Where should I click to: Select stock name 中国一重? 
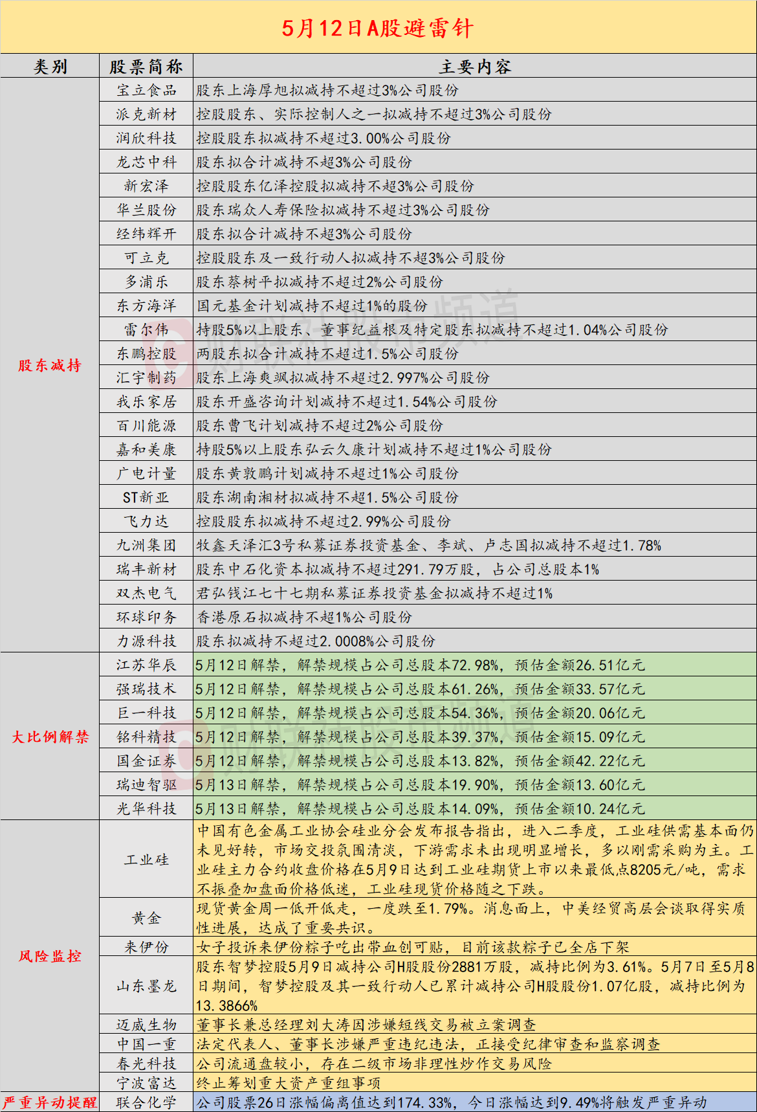[146, 1044]
